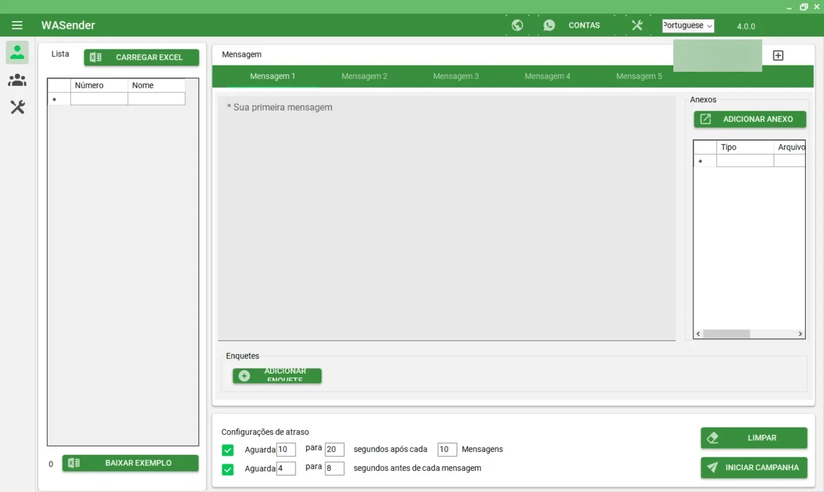Viewport: 824px width, 492px height.
Task: Click the version 4.0.0 label
Action: (x=746, y=26)
